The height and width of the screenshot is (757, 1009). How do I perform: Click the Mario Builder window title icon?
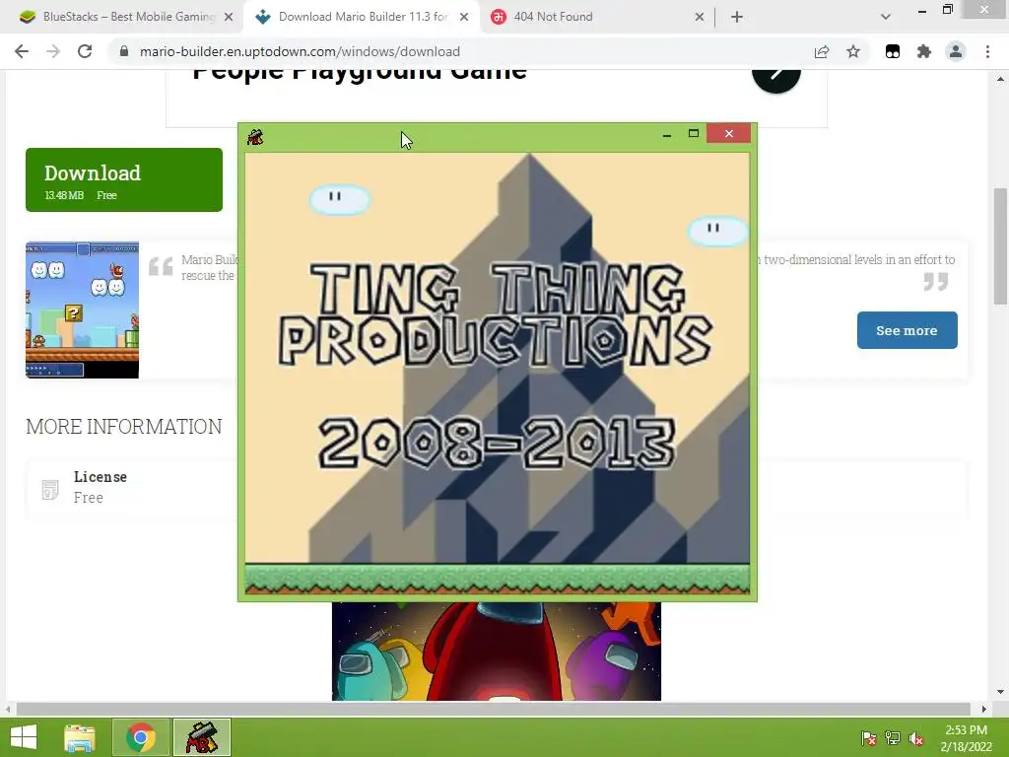click(255, 136)
